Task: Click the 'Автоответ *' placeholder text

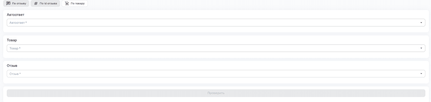Action: point(18,23)
